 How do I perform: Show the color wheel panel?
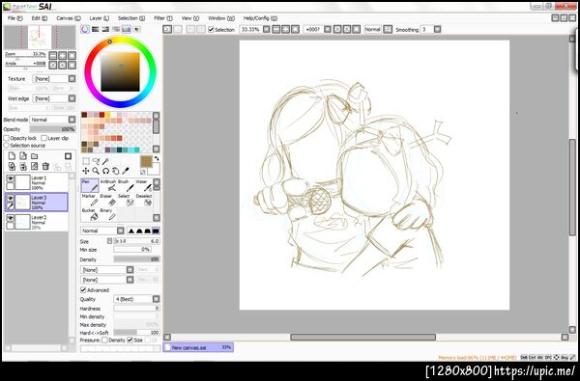85,30
